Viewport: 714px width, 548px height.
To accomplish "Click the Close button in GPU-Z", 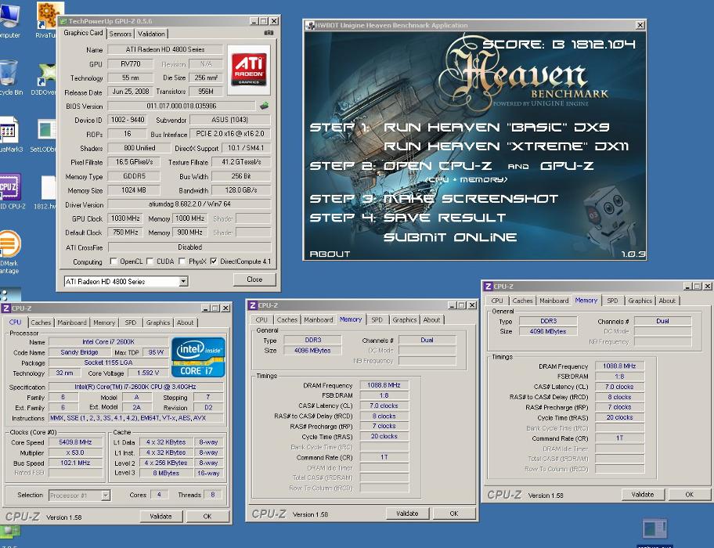I will tap(254, 279).
